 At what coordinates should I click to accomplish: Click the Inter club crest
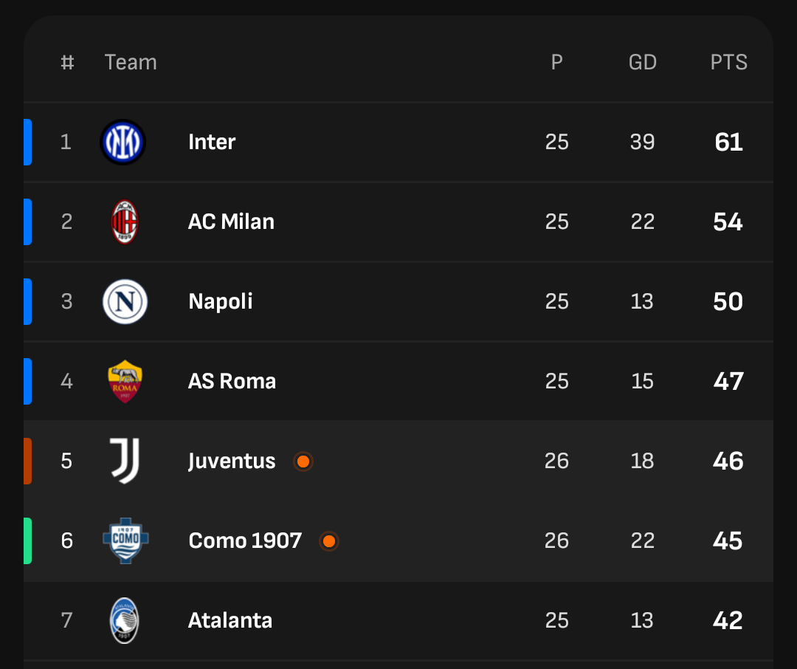pos(123,142)
